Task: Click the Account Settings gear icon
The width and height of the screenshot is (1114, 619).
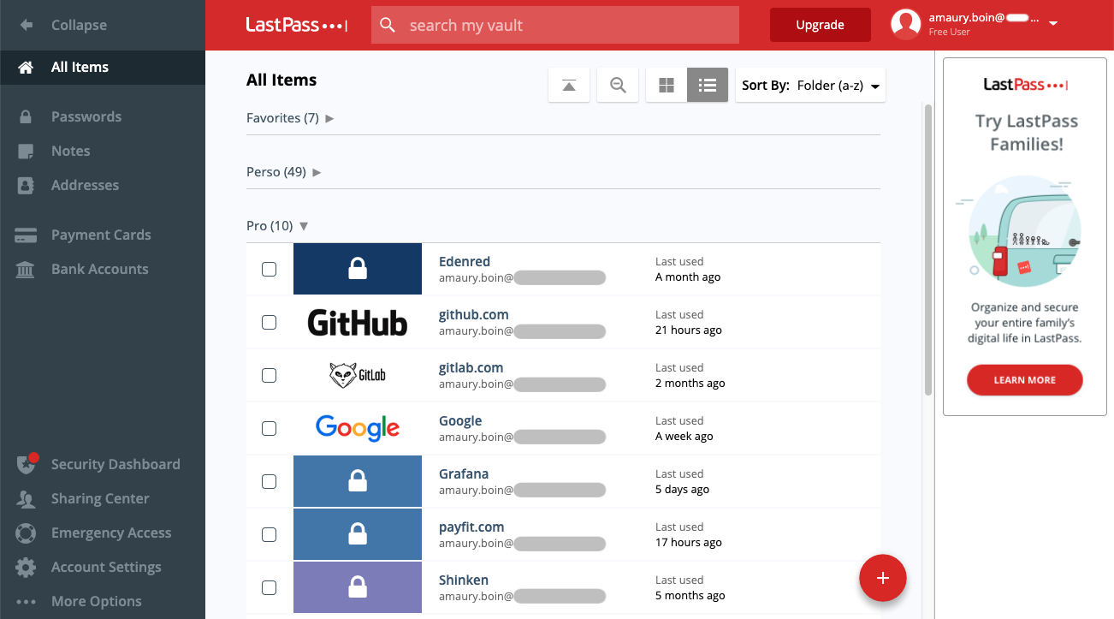Action: [26, 567]
